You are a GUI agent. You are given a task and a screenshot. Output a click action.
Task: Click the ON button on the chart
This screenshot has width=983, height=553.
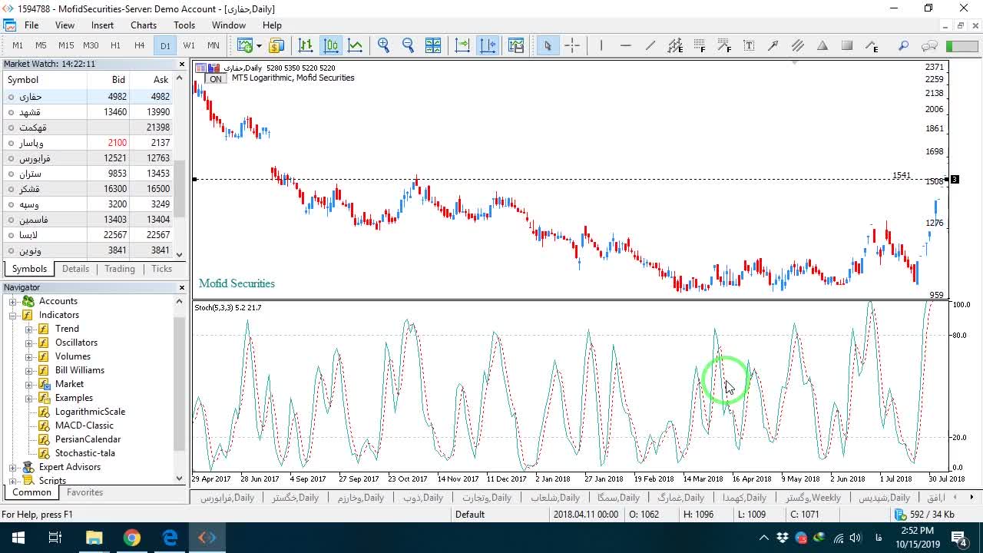(x=216, y=78)
